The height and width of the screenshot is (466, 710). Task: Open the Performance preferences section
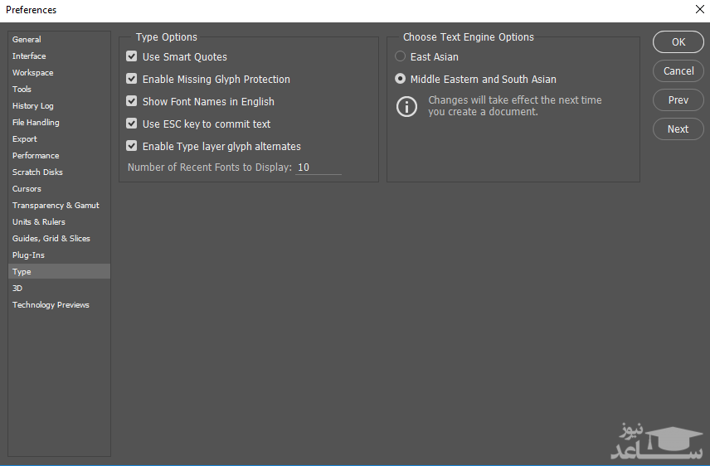(x=36, y=156)
